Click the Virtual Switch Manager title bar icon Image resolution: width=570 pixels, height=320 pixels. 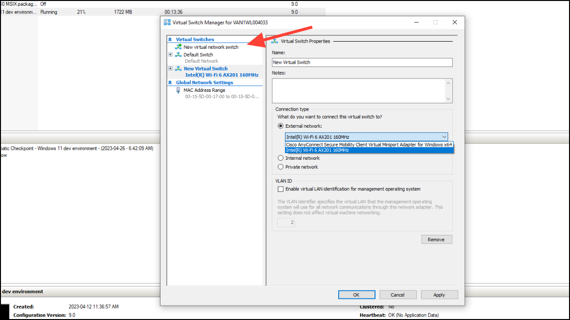click(x=167, y=22)
